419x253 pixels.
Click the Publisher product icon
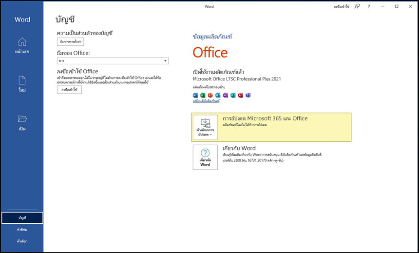[x=233, y=95]
